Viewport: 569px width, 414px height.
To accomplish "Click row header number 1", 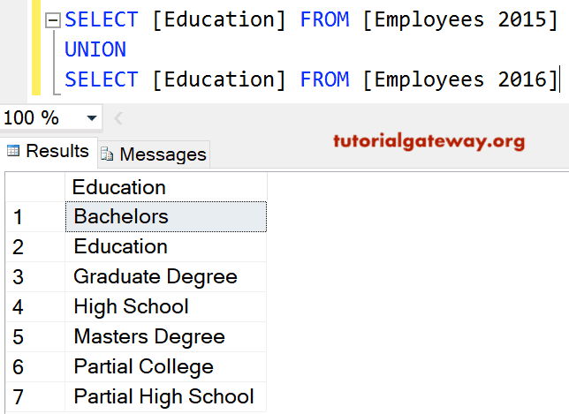I will pyautogui.click(x=35, y=217).
